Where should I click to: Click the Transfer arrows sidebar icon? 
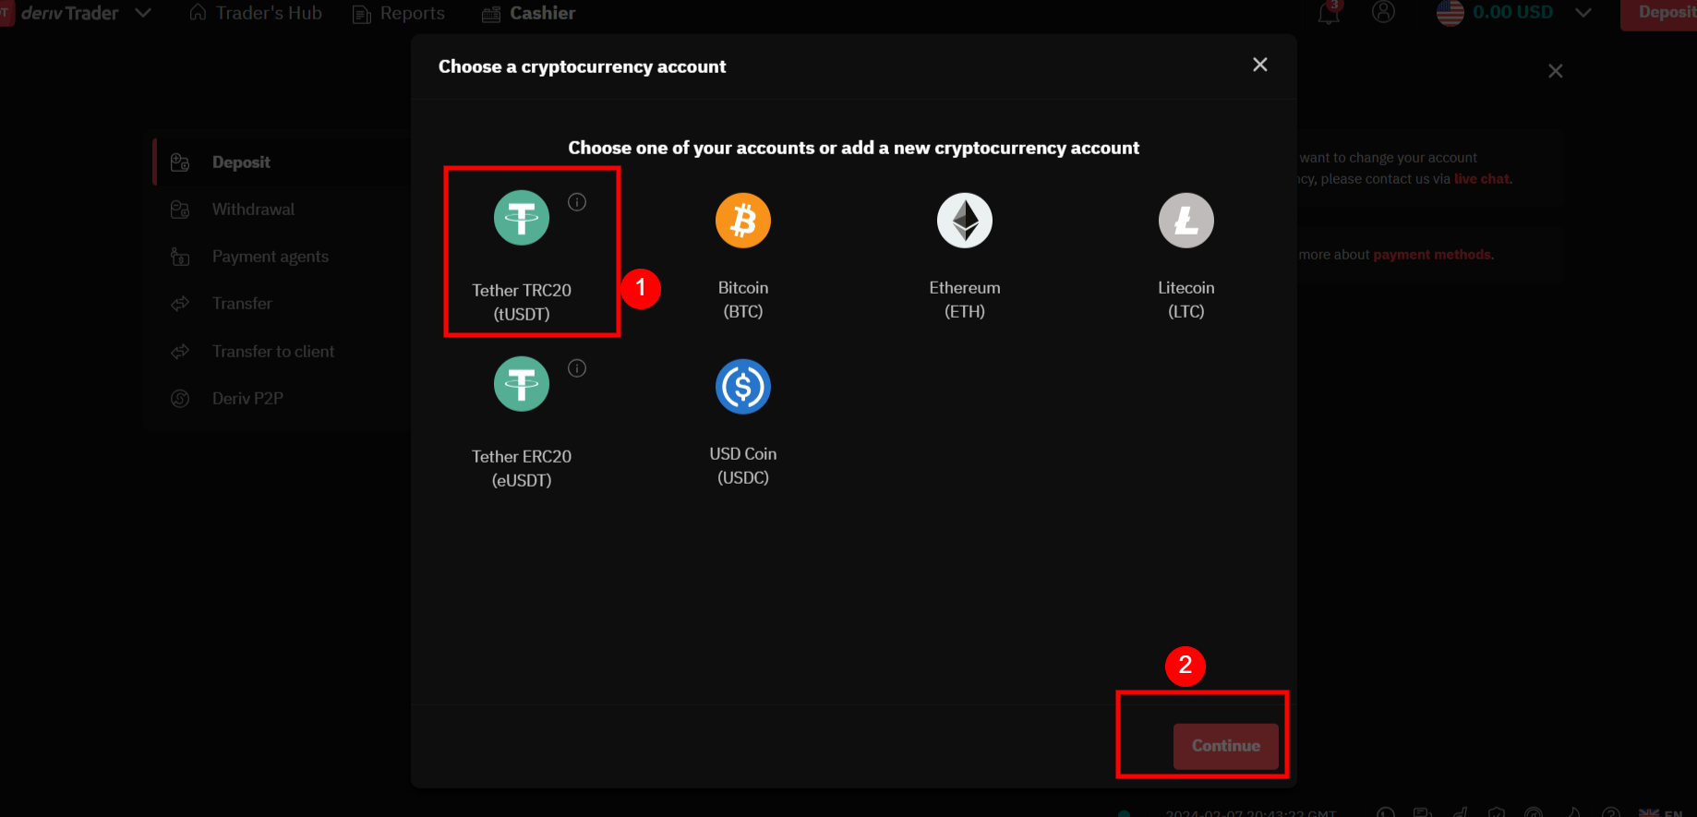coord(180,304)
